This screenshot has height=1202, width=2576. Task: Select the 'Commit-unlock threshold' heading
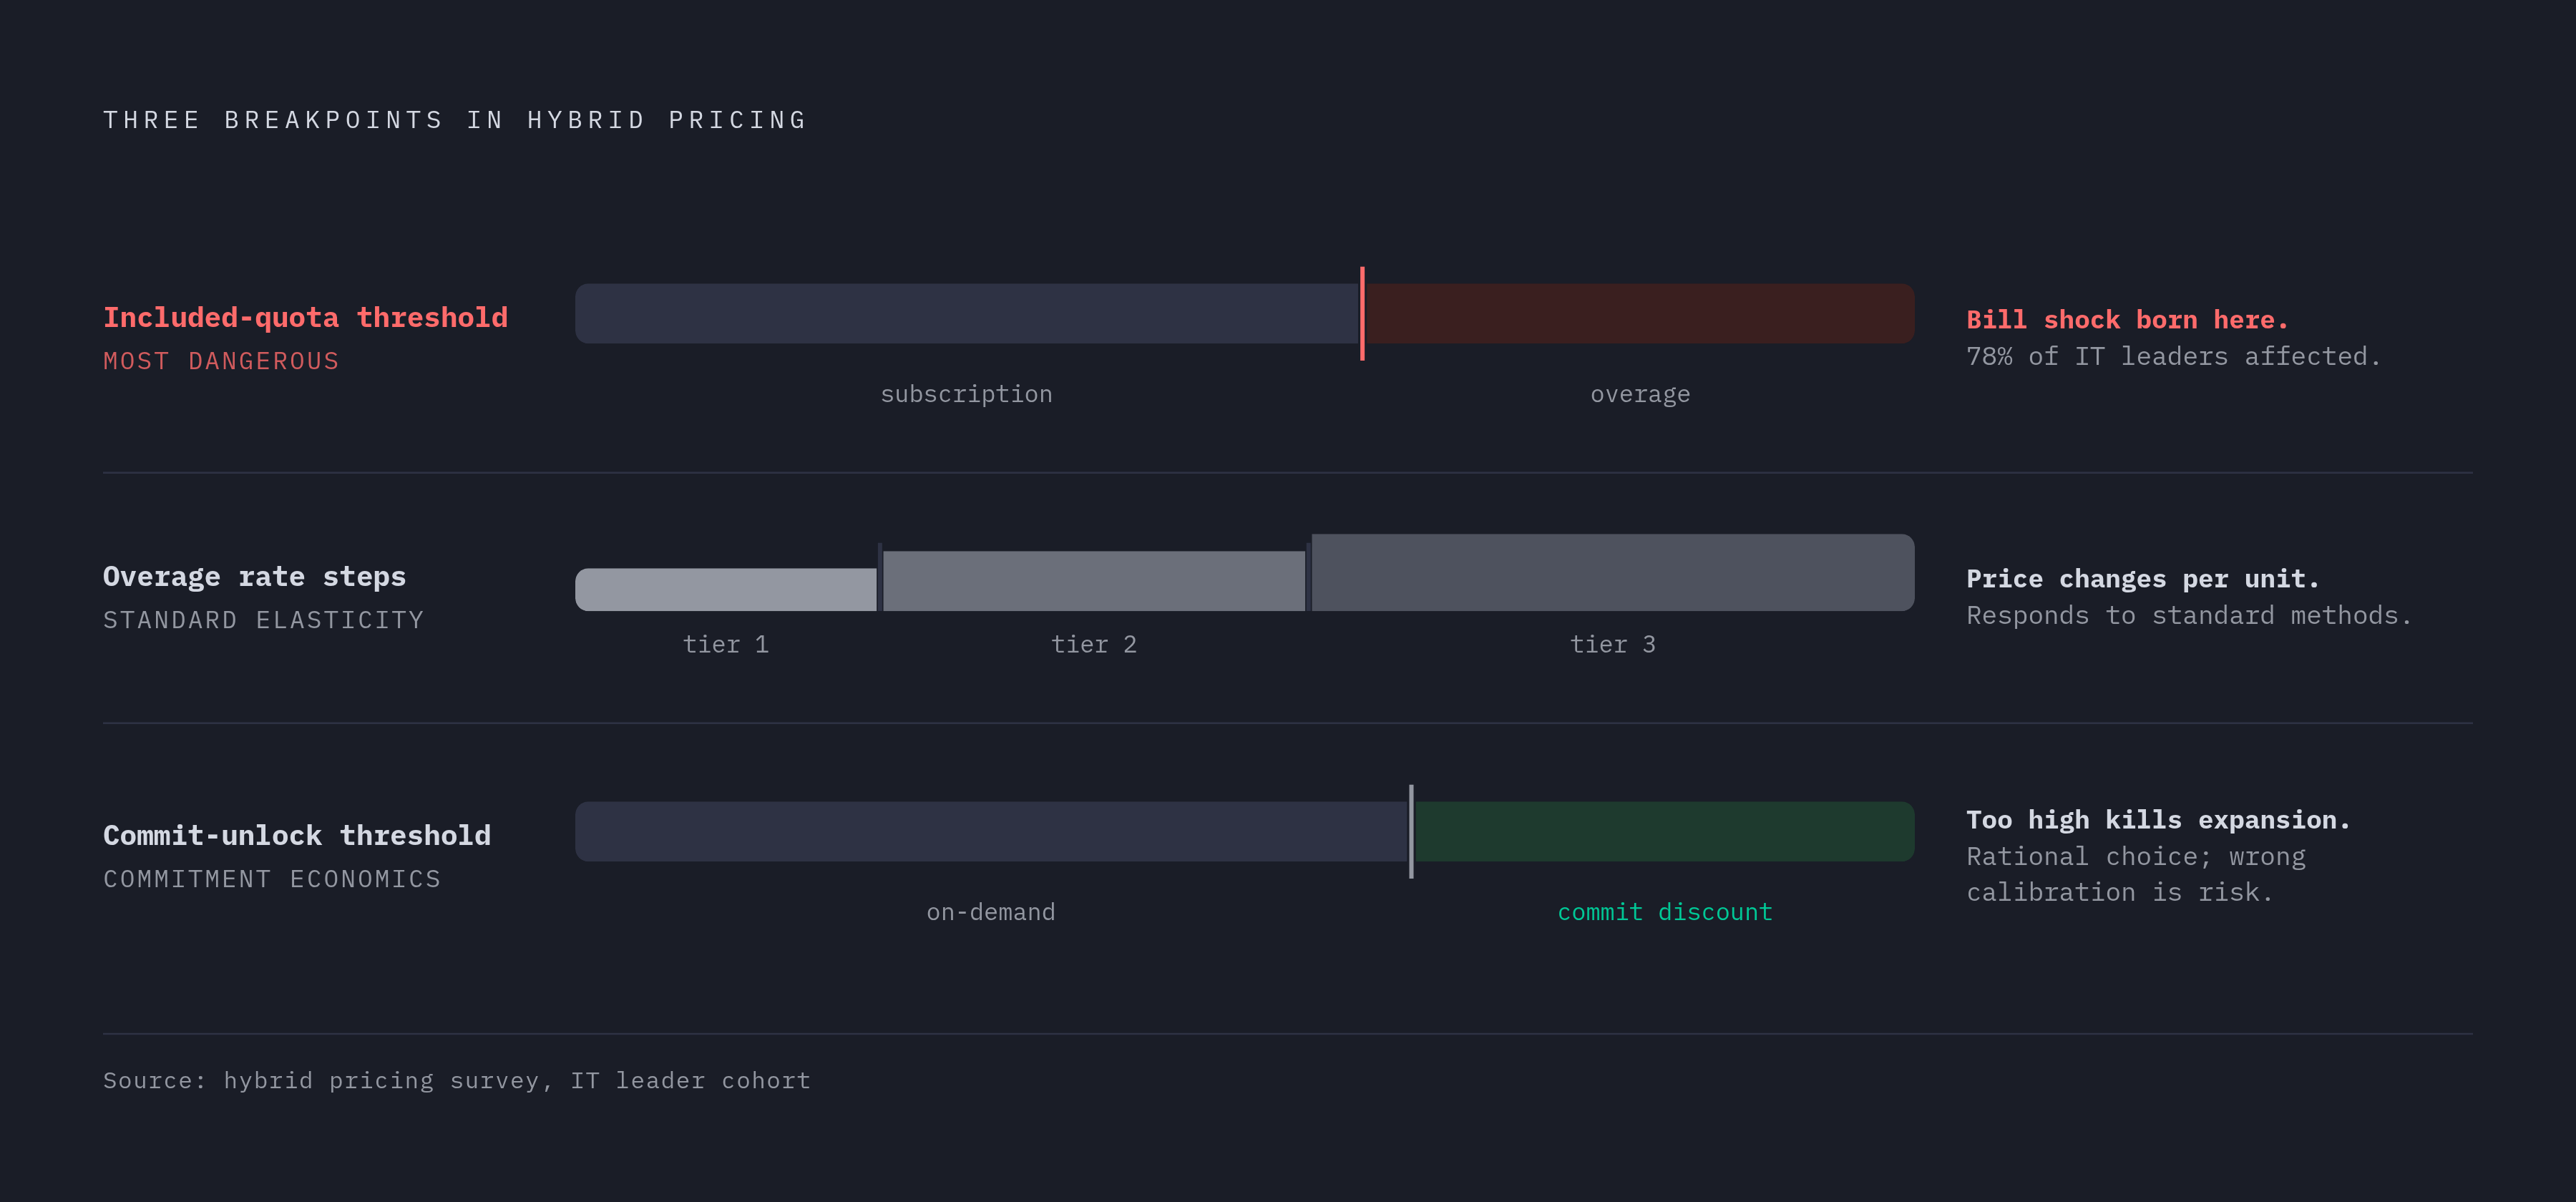pyautogui.click(x=297, y=835)
